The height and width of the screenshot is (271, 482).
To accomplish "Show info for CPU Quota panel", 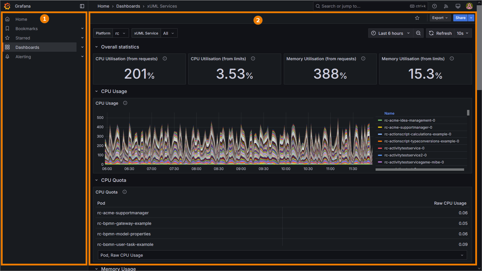I will [x=125, y=192].
